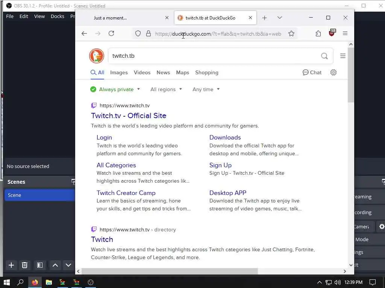Open DuckDuckGo side menu beside search box
This screenshot has height=288, width=385.
point(343,56)
